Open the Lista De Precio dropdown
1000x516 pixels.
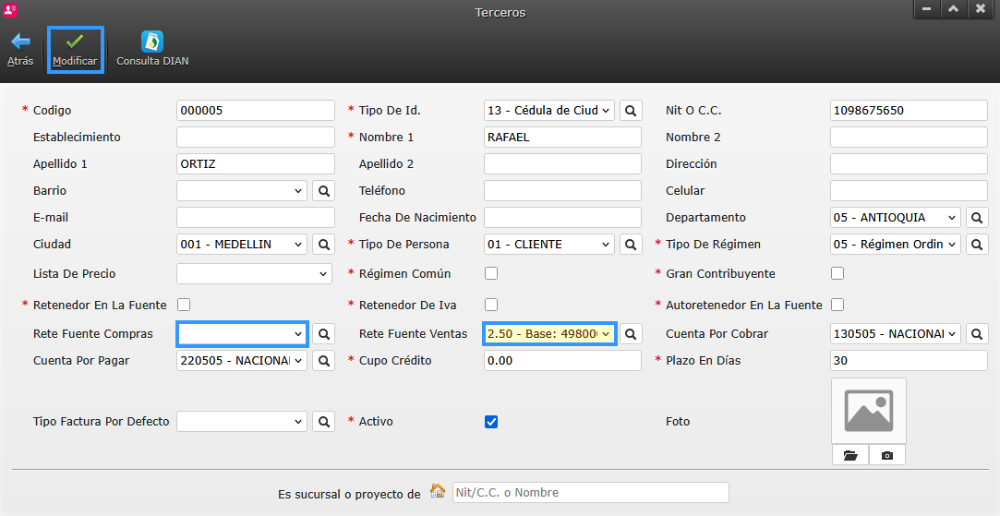point(254,274)
